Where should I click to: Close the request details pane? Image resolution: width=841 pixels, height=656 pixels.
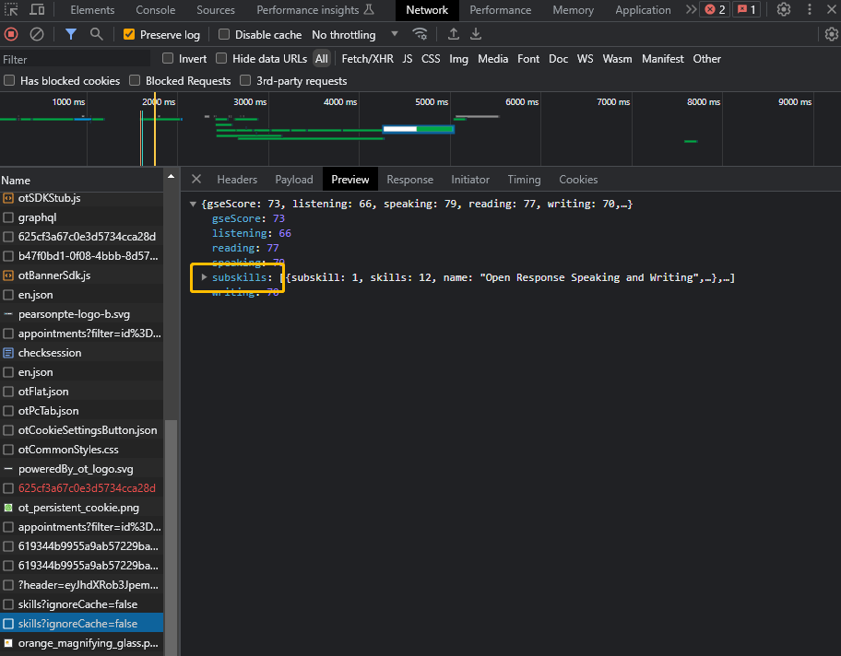[195, 180]
